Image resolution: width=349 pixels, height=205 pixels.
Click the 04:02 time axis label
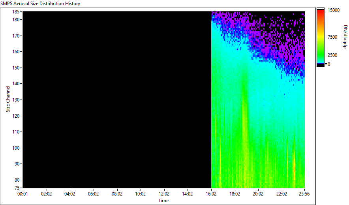pos(69,194)
